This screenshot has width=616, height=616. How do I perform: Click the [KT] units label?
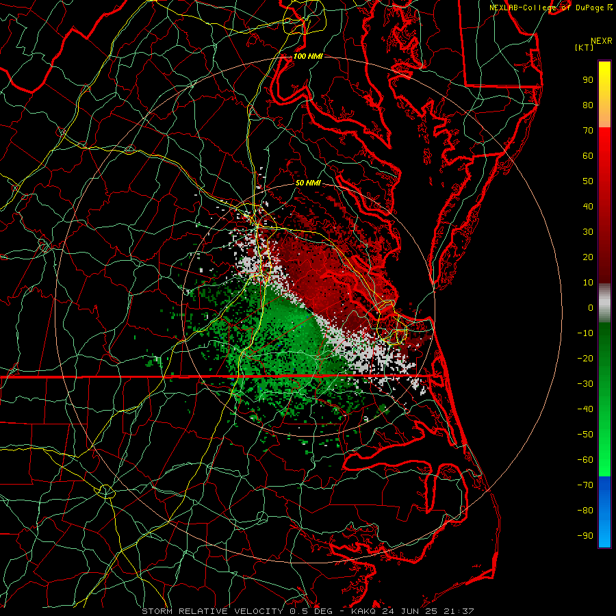pos(585,47)
